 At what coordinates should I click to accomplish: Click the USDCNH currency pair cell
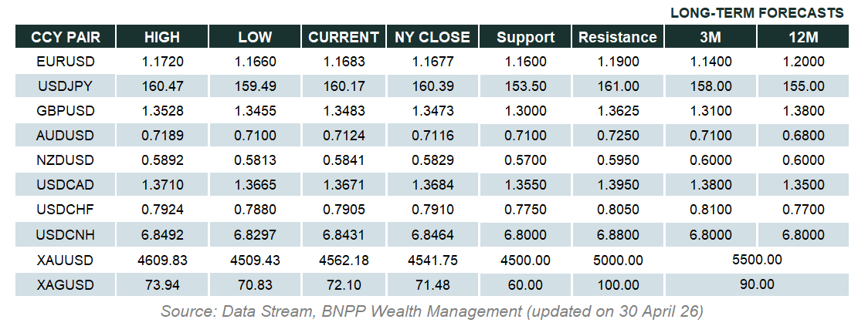tap(65, 235)
